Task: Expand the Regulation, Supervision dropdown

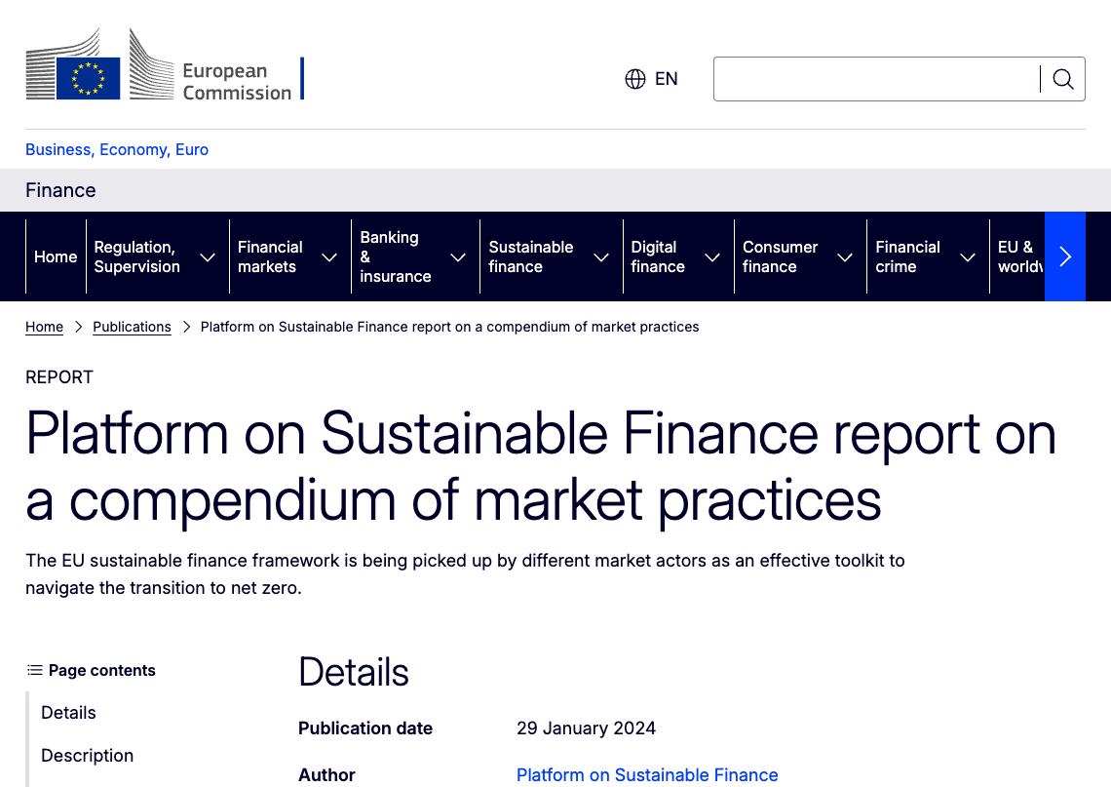Action: coord(207,256)
